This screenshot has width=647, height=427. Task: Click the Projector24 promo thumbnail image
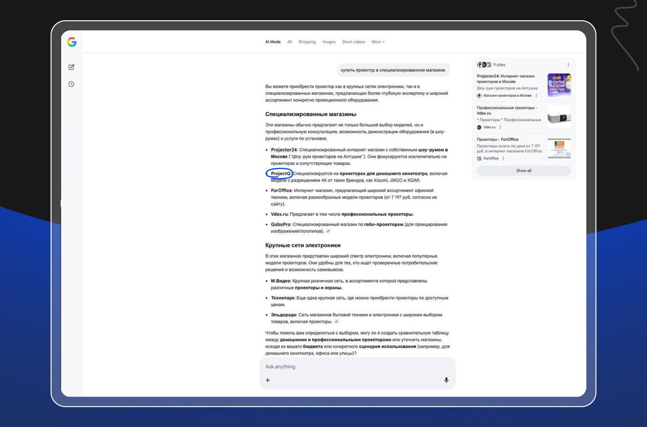coord(559,85)
